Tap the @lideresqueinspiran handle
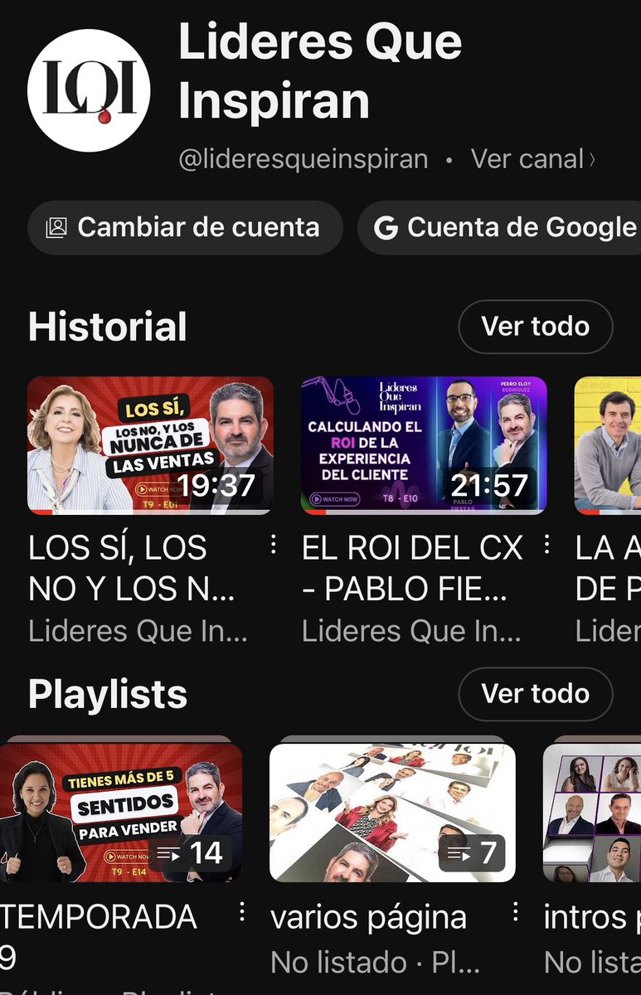Screen dimensions: 641x995 pos(304,158)
